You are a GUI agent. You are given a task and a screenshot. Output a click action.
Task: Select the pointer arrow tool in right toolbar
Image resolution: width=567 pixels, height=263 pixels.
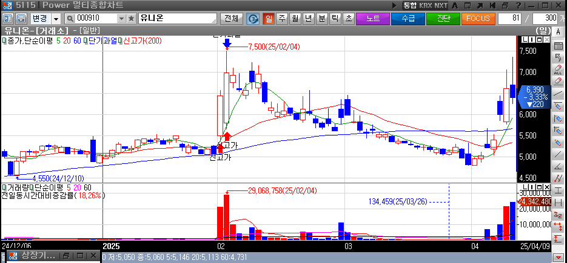click(x=559, y=57)
